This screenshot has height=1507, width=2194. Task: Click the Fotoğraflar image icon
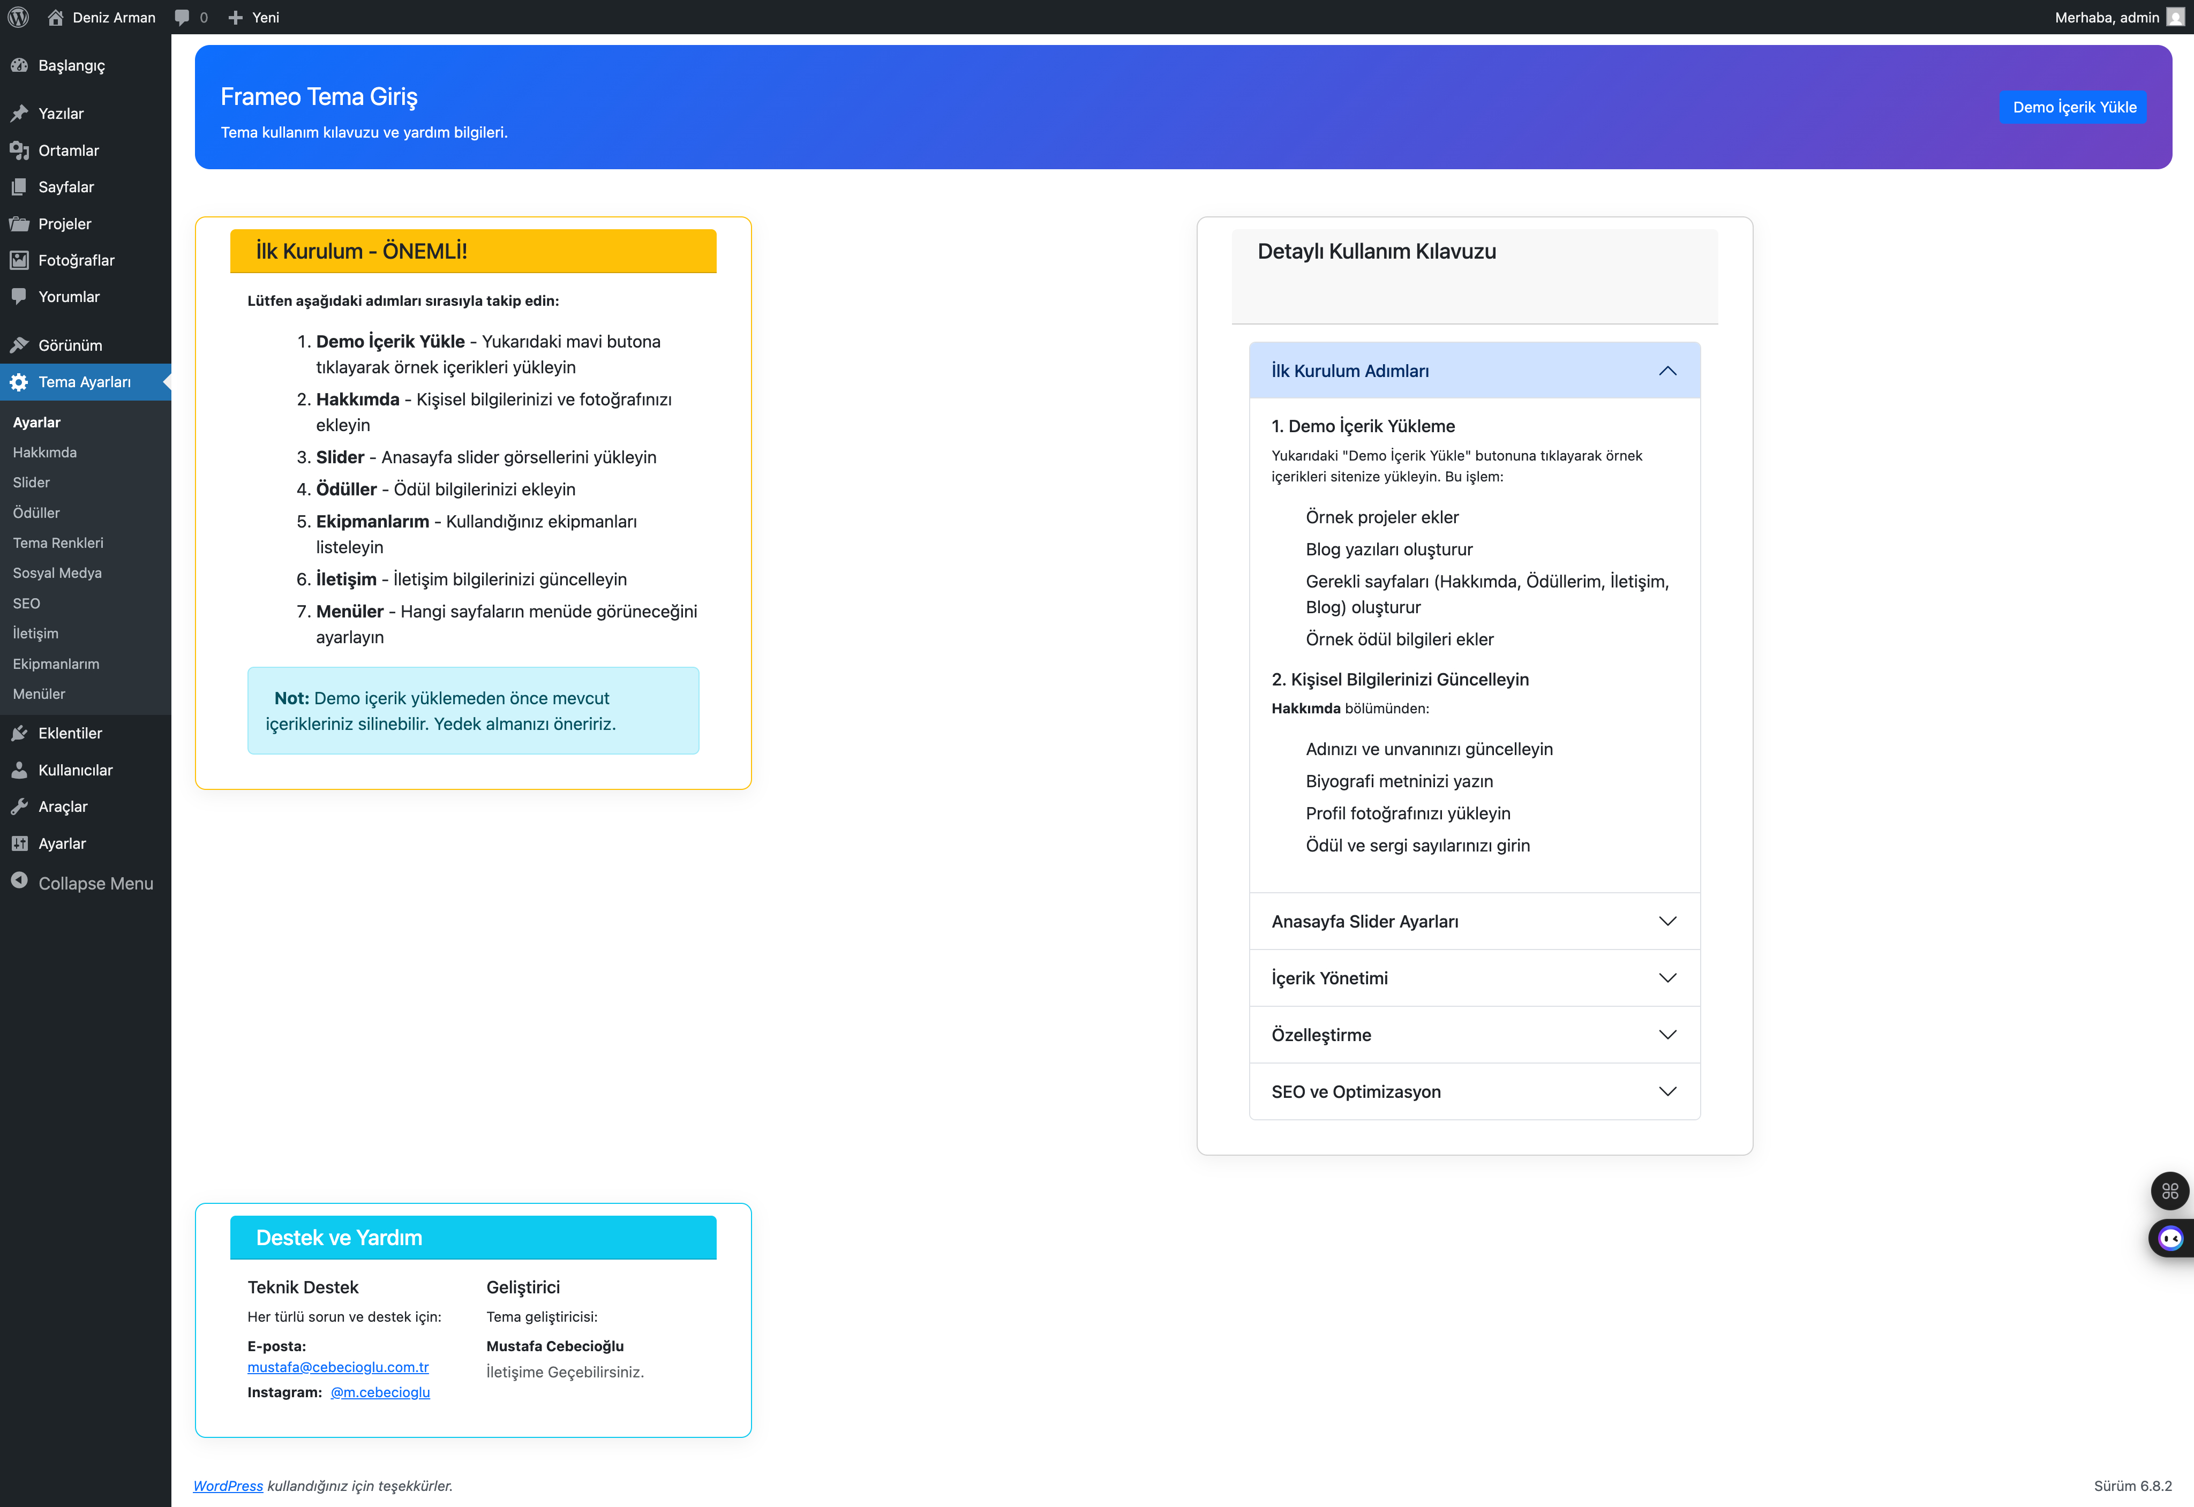pos(21,260)
